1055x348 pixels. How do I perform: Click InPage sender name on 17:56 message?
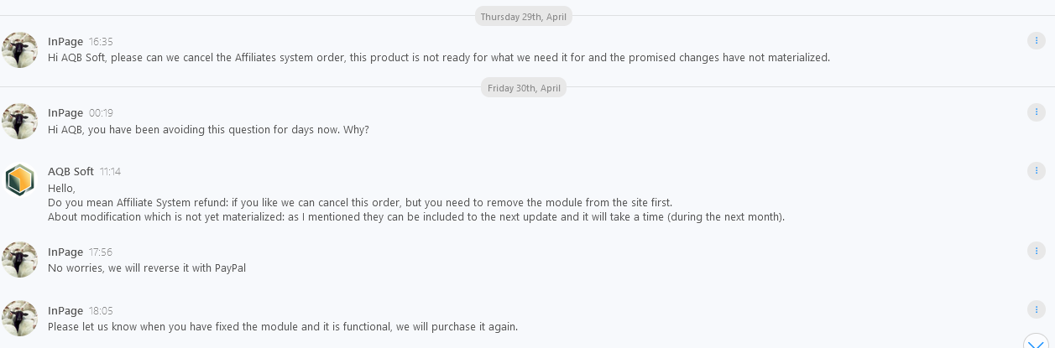65,252
